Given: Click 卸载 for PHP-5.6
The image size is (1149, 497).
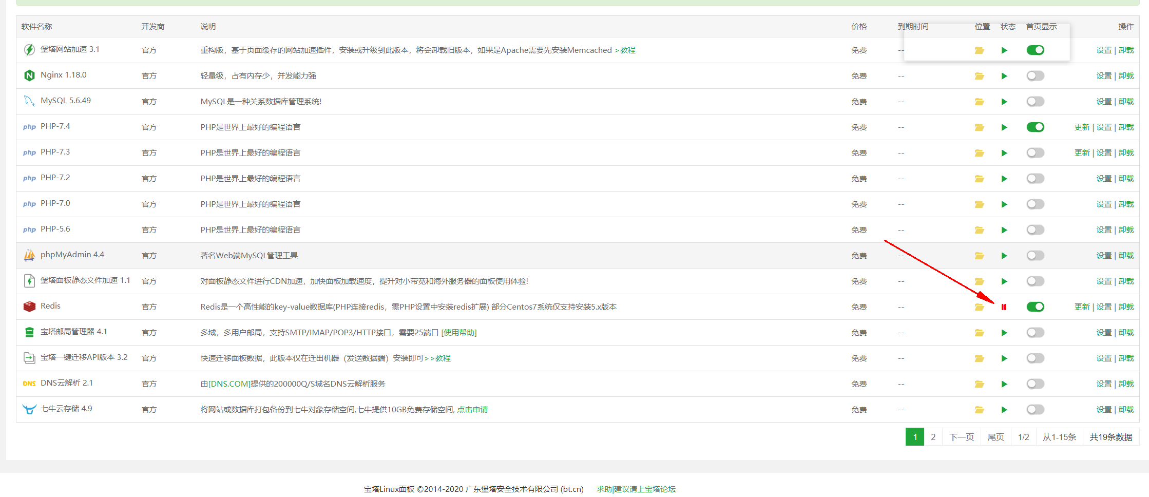Looking at the screenshot, I should [1126, 230].
